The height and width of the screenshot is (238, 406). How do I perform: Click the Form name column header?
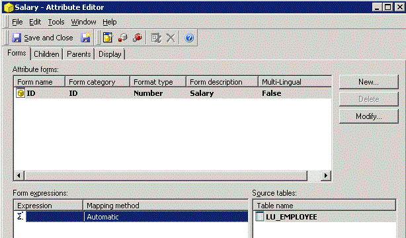click(40, 82)
